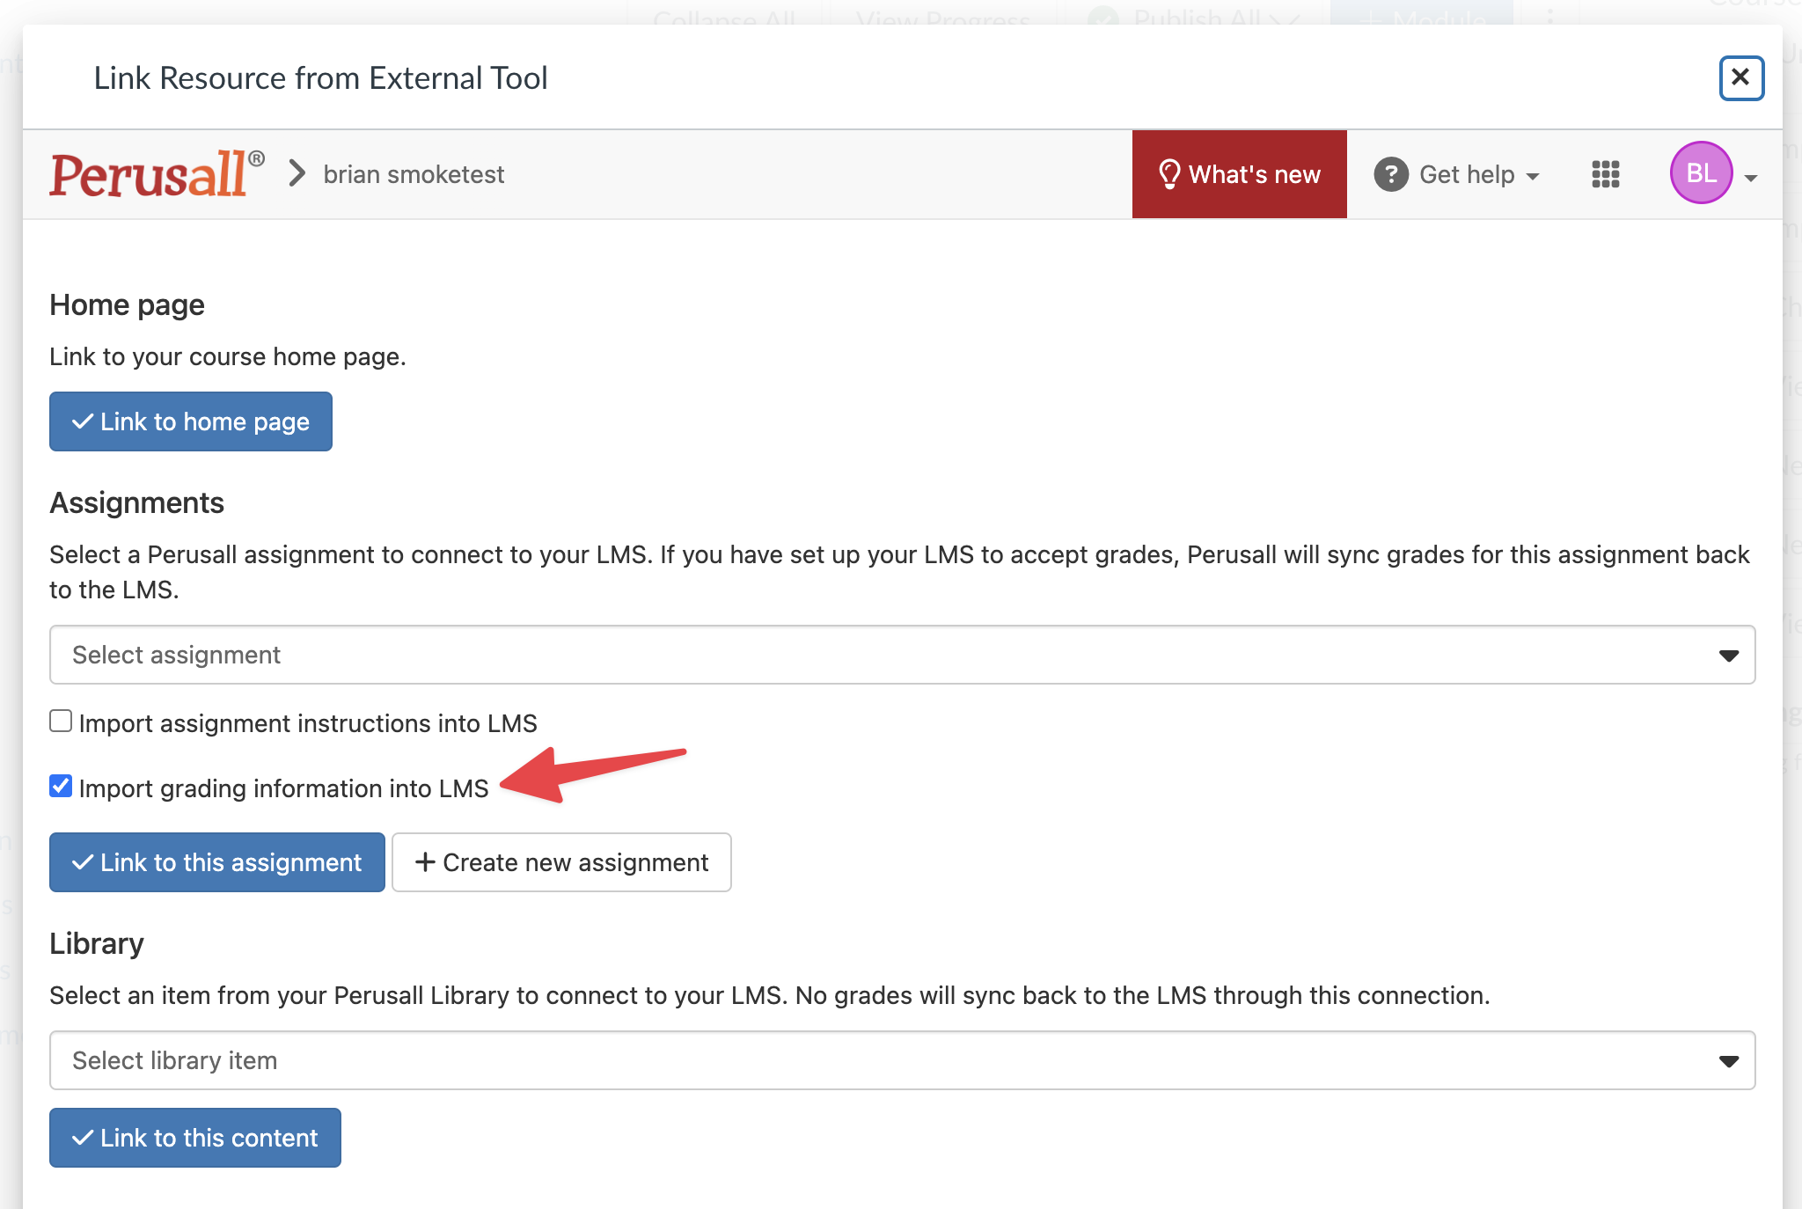
Task: Click the What's new lightbulb icon
Action: point(1169,173)
